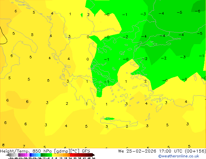Click the "Height/Temp." caption text
Screen dimensions: 206x159
pos(15,151)
